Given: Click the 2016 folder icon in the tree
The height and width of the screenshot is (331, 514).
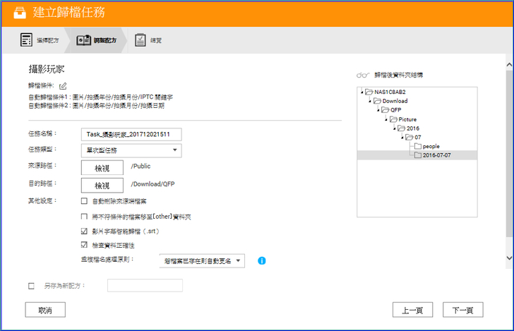Looking at the screenshot, I should coord(401,128).
